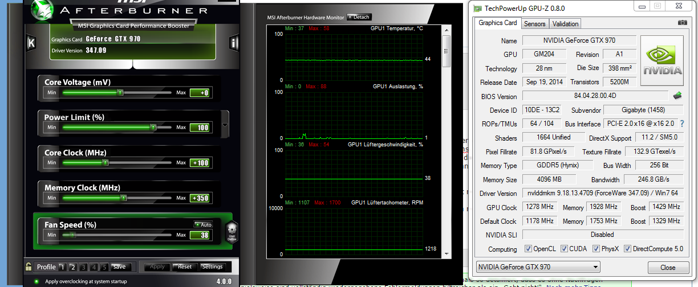Click the Memory Clock value box +350
The width and height of the screenshot is (698, 287).
[x=200, y=198]
